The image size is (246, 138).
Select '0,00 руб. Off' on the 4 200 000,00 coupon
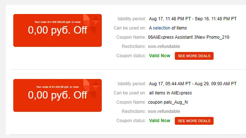coord(58,30)
